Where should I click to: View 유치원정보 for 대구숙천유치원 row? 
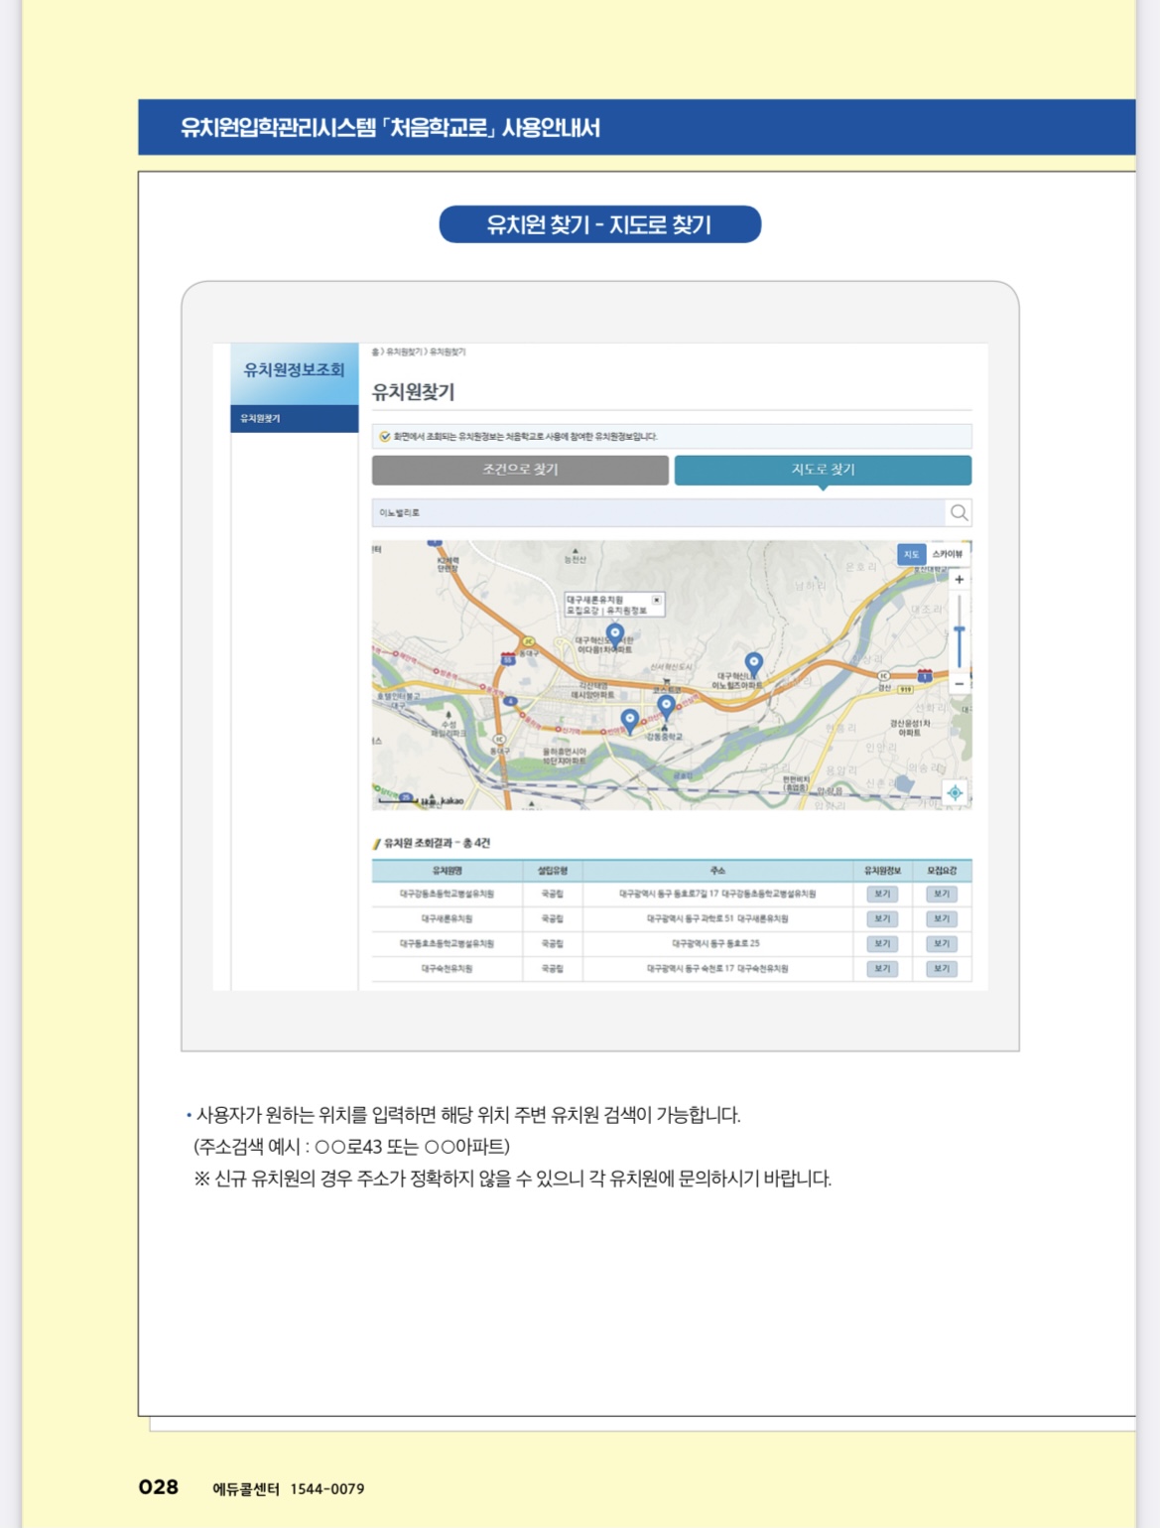tap(882, 968)
